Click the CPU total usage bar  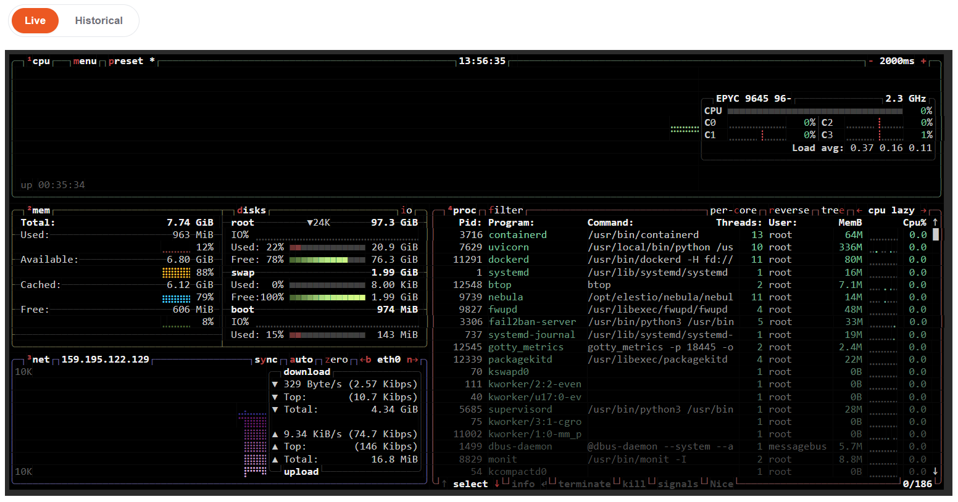tap(815, 111)
